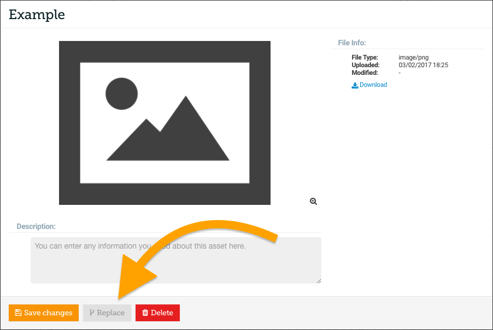Image resolution: width=493 pixels, height=330 pixels.
Task: Click the Download link
Action: click(x=369, y=85)
